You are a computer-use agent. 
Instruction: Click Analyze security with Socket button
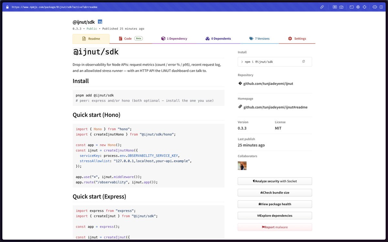pyautogui.click(x=275, y=181)
